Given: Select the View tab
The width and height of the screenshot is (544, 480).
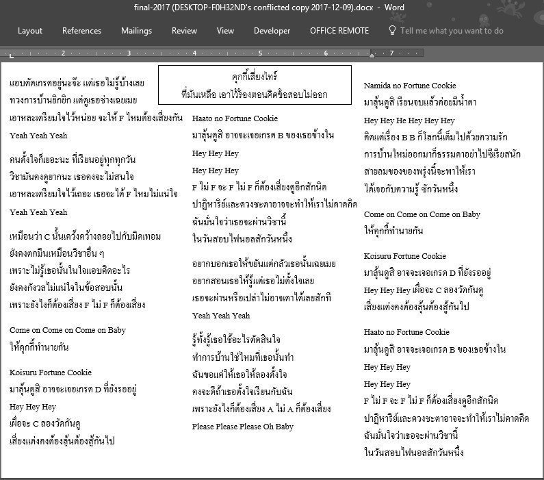Looking at the screenshot, I should pyautogui.click(x=225, y=31).
